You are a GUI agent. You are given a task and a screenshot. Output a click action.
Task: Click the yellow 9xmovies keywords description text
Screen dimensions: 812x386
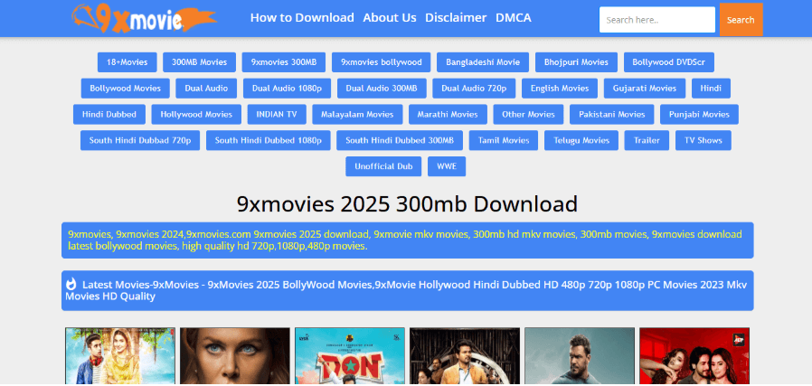click(x=404, y=240)
